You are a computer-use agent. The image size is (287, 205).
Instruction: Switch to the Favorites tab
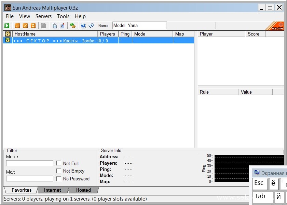pos(22,190)
